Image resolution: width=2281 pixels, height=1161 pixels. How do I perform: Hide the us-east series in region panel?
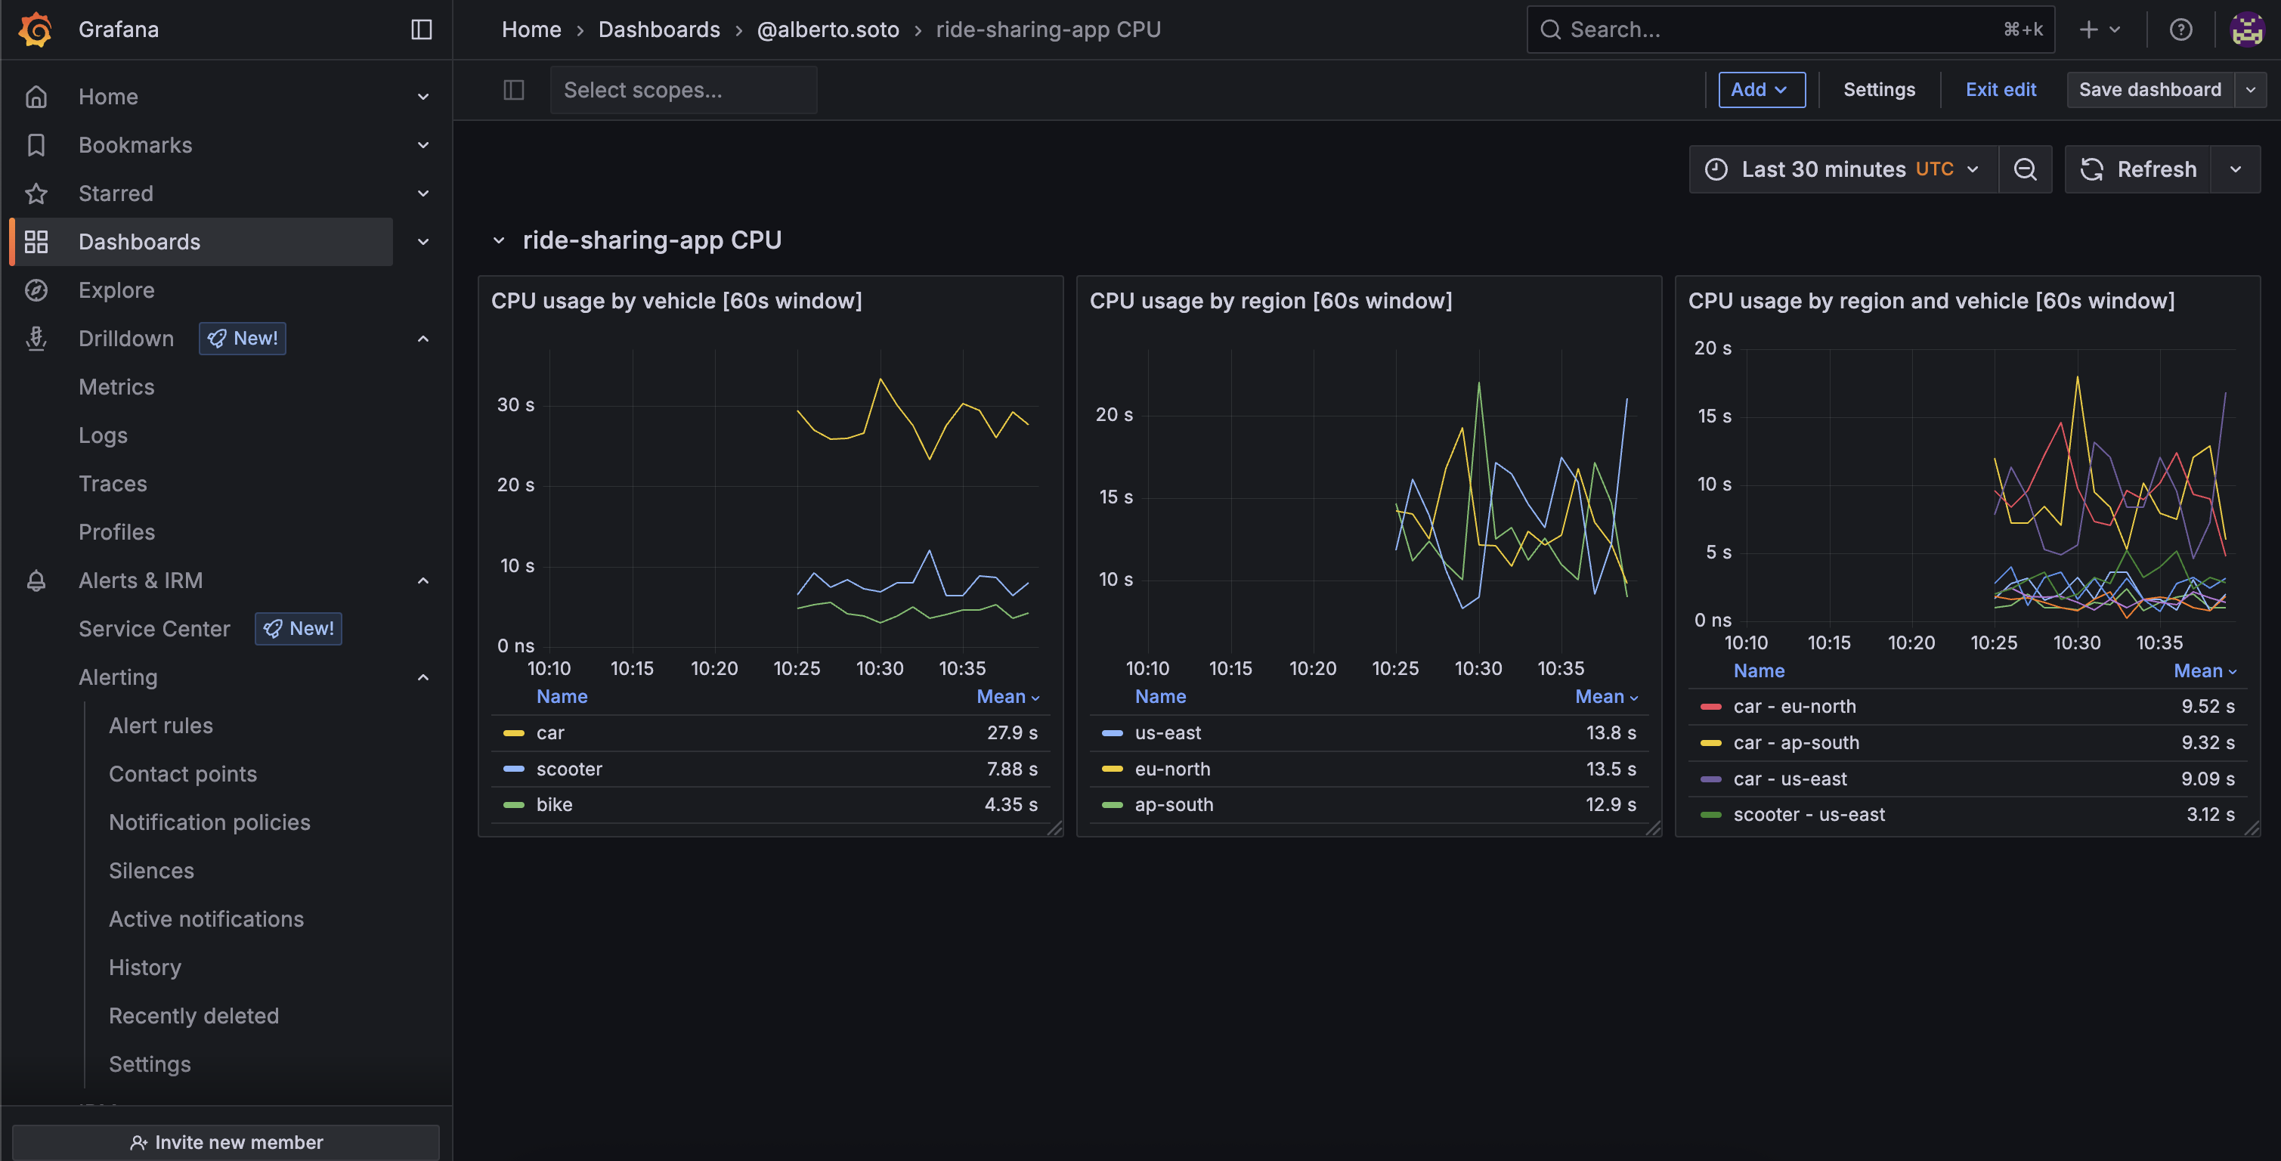tap(1167, 732)
